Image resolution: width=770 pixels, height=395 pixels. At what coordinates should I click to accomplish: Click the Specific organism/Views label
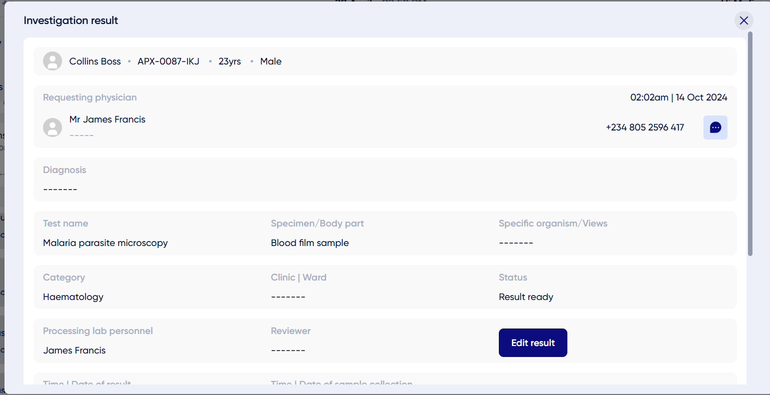[553, 223]
